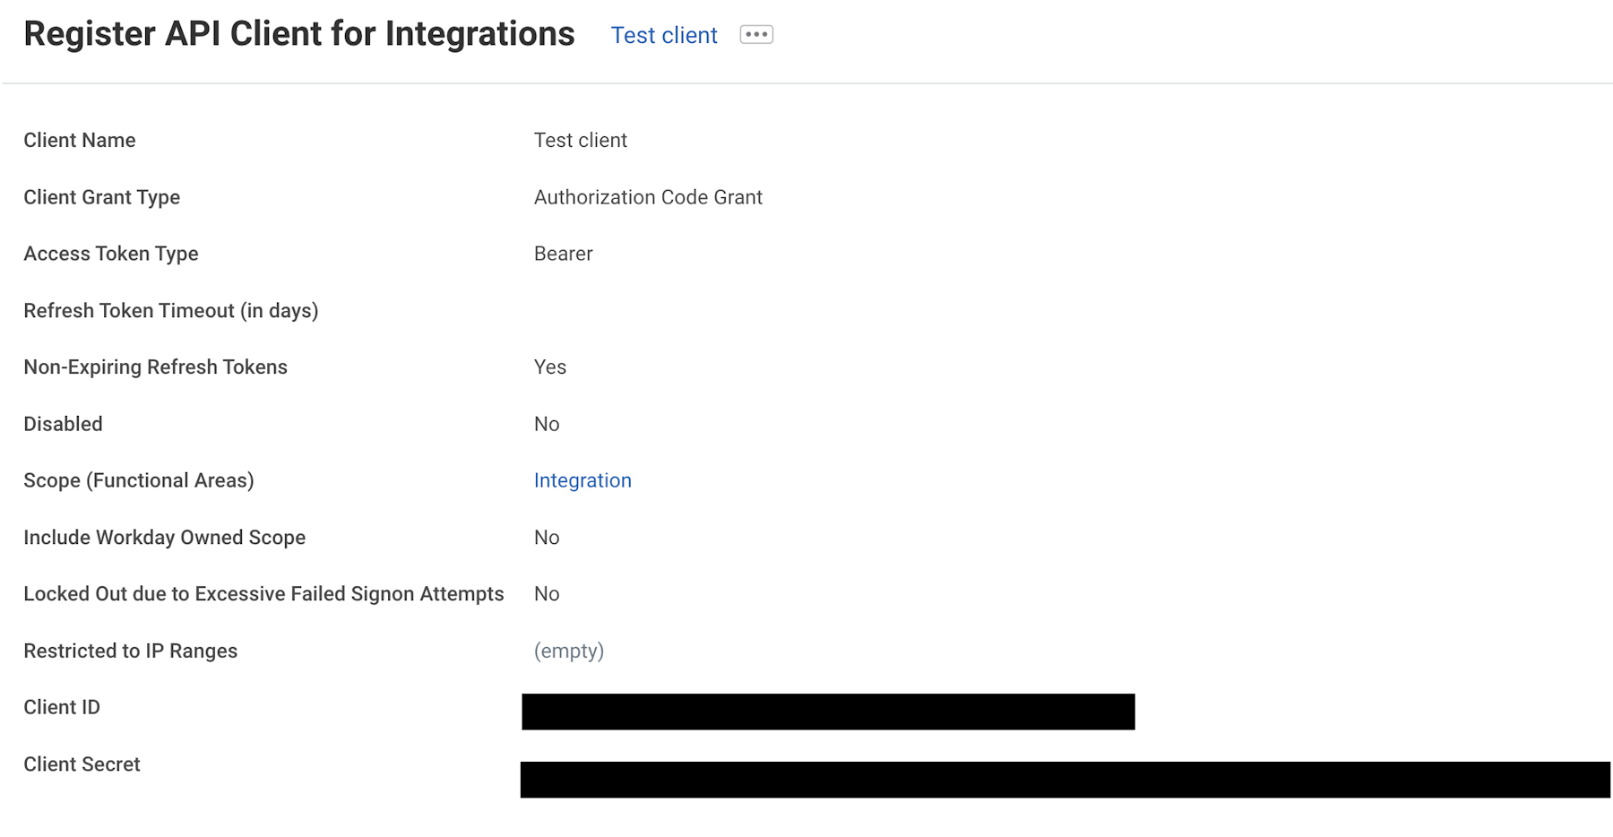This screenshot has width=1613, height=837.
Task: Select the Refresh Token Timeout label
Action: tap(170, 311)
